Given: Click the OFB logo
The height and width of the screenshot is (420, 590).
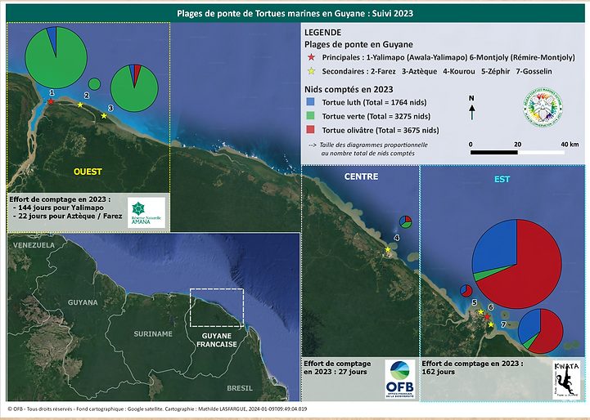Looking at the screenshot, I should click(399, 378).
